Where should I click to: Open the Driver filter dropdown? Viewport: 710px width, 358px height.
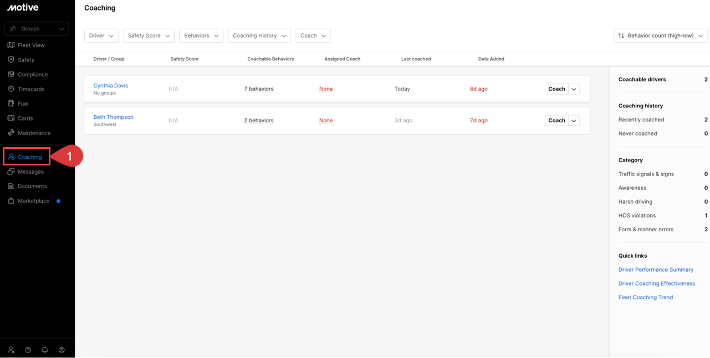pyautogui.click(x=101, y=36)
